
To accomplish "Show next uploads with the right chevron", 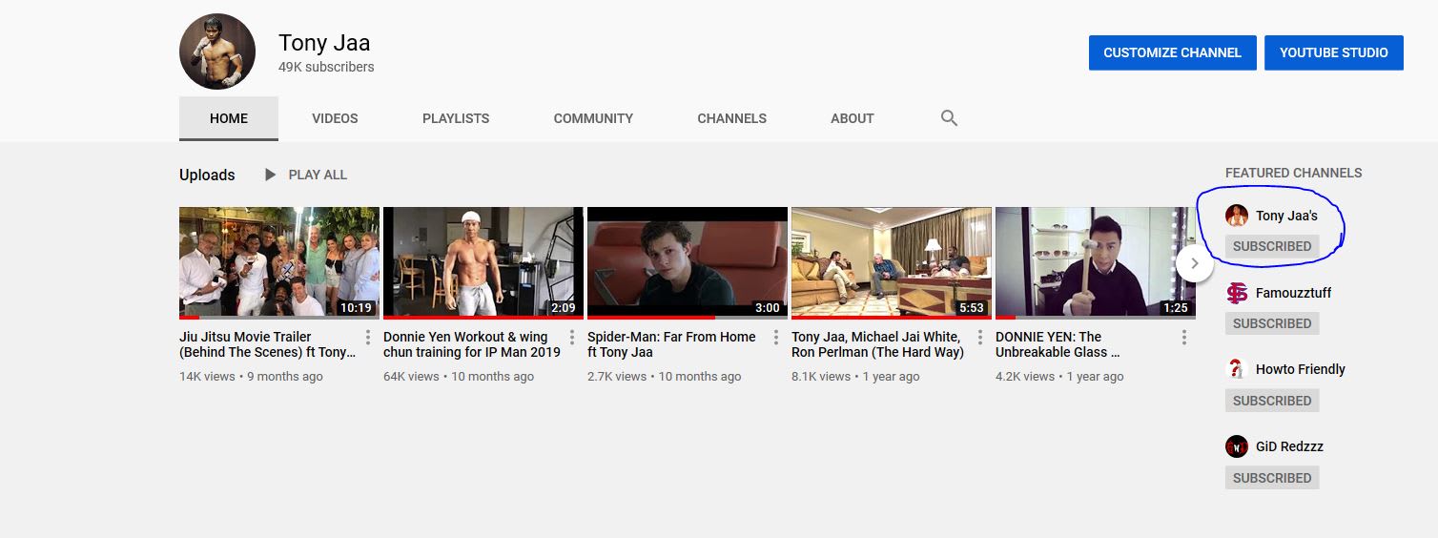I will coord(1195,263).
